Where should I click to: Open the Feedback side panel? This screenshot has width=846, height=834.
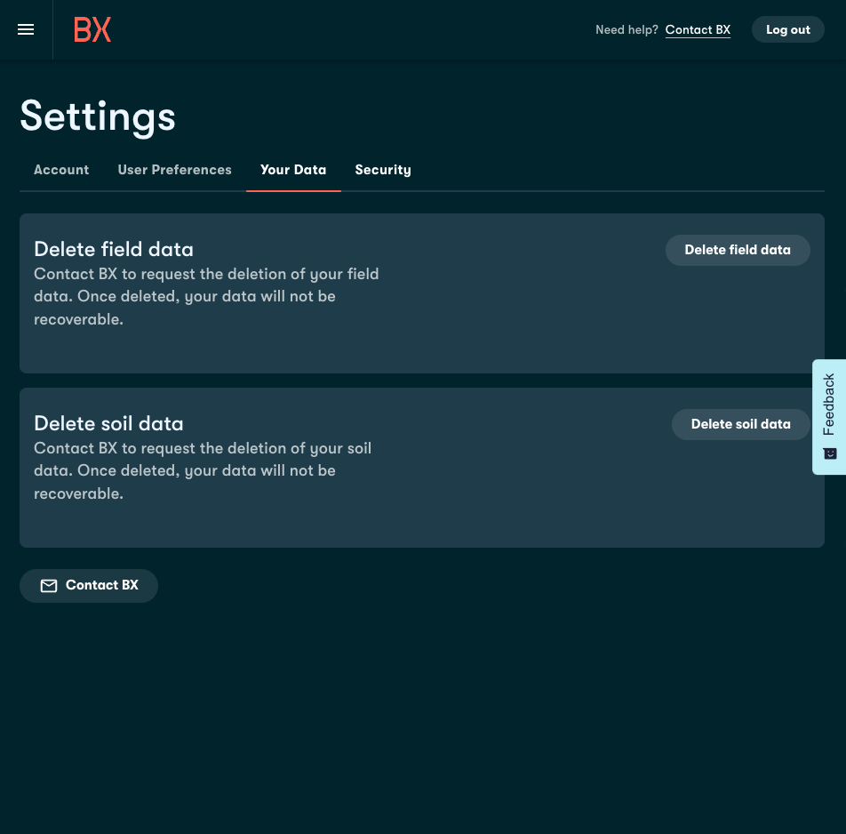(x=829, y=405)
